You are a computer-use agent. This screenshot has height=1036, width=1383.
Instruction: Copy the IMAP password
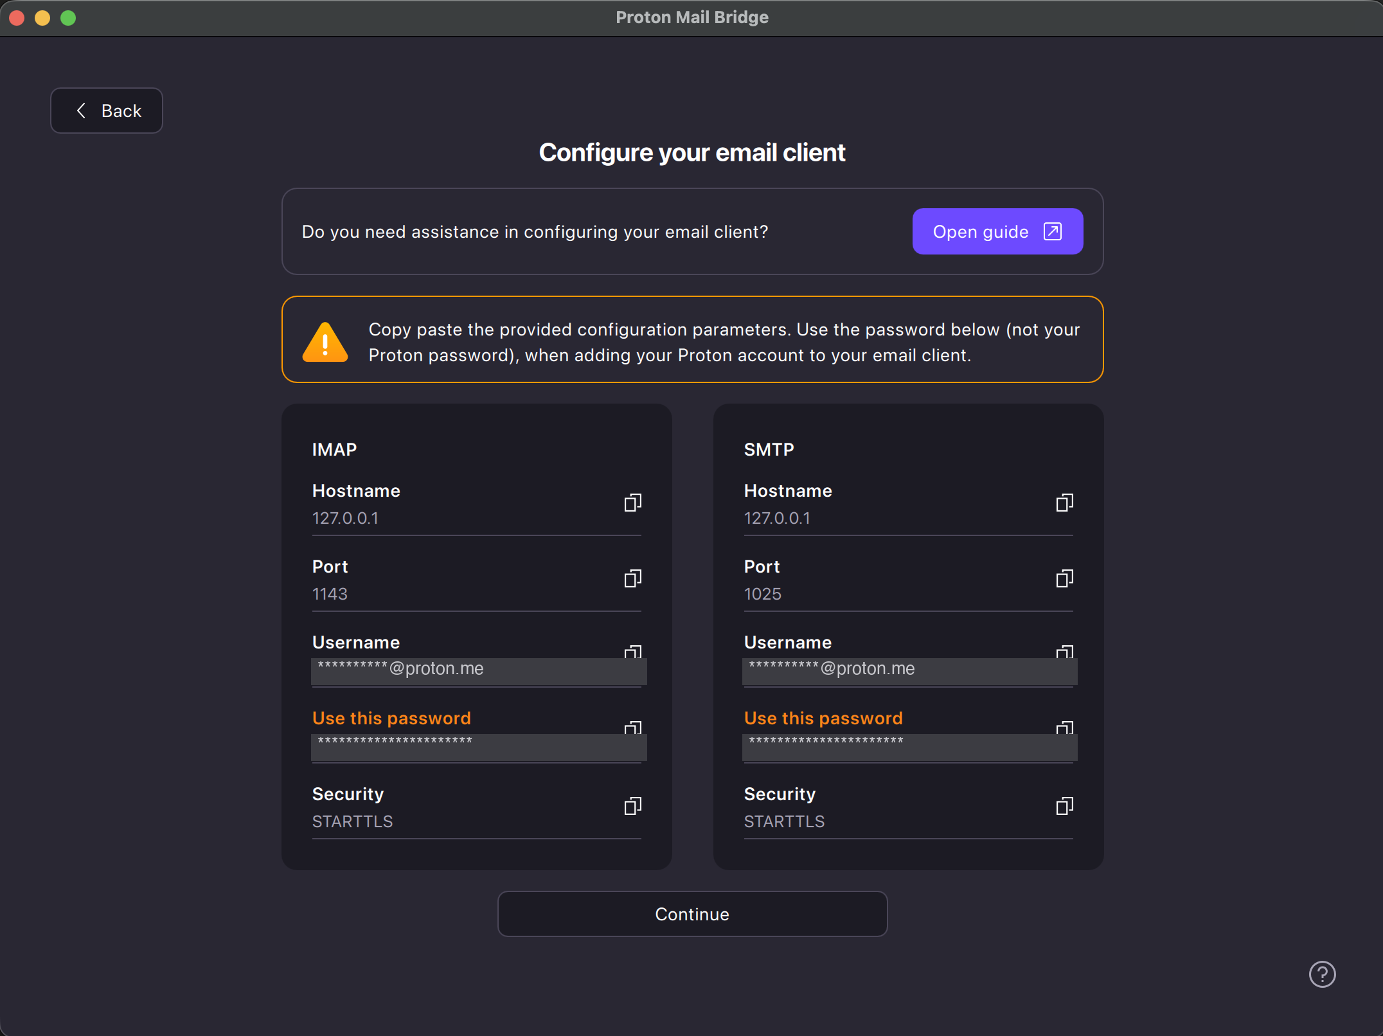[633, 728]
